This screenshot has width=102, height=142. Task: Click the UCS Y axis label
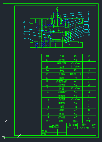pyautogui.click(x=5, y=122)
